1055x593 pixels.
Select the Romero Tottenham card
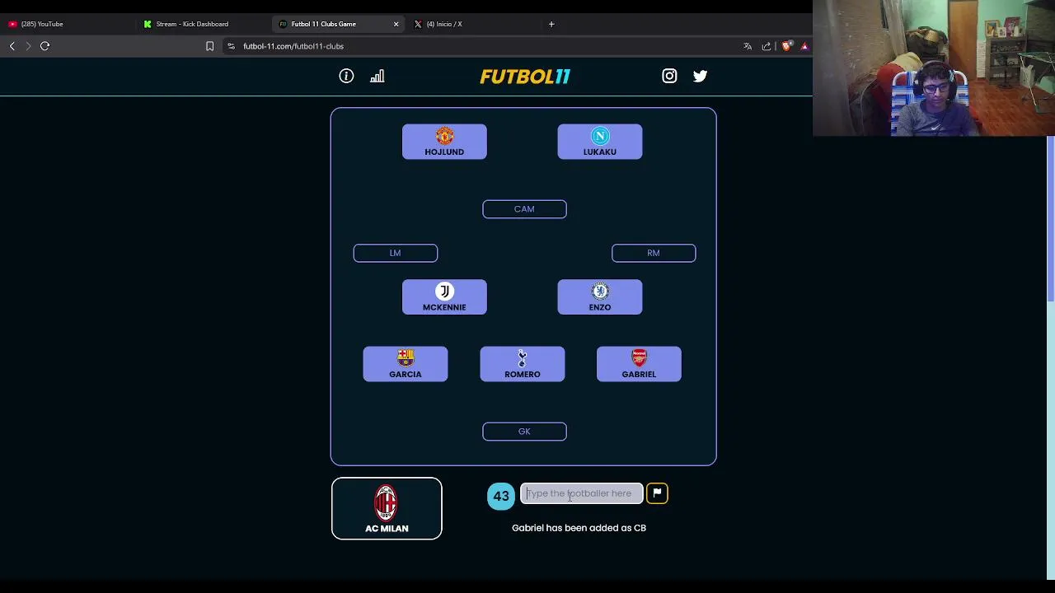pos(523,364)
